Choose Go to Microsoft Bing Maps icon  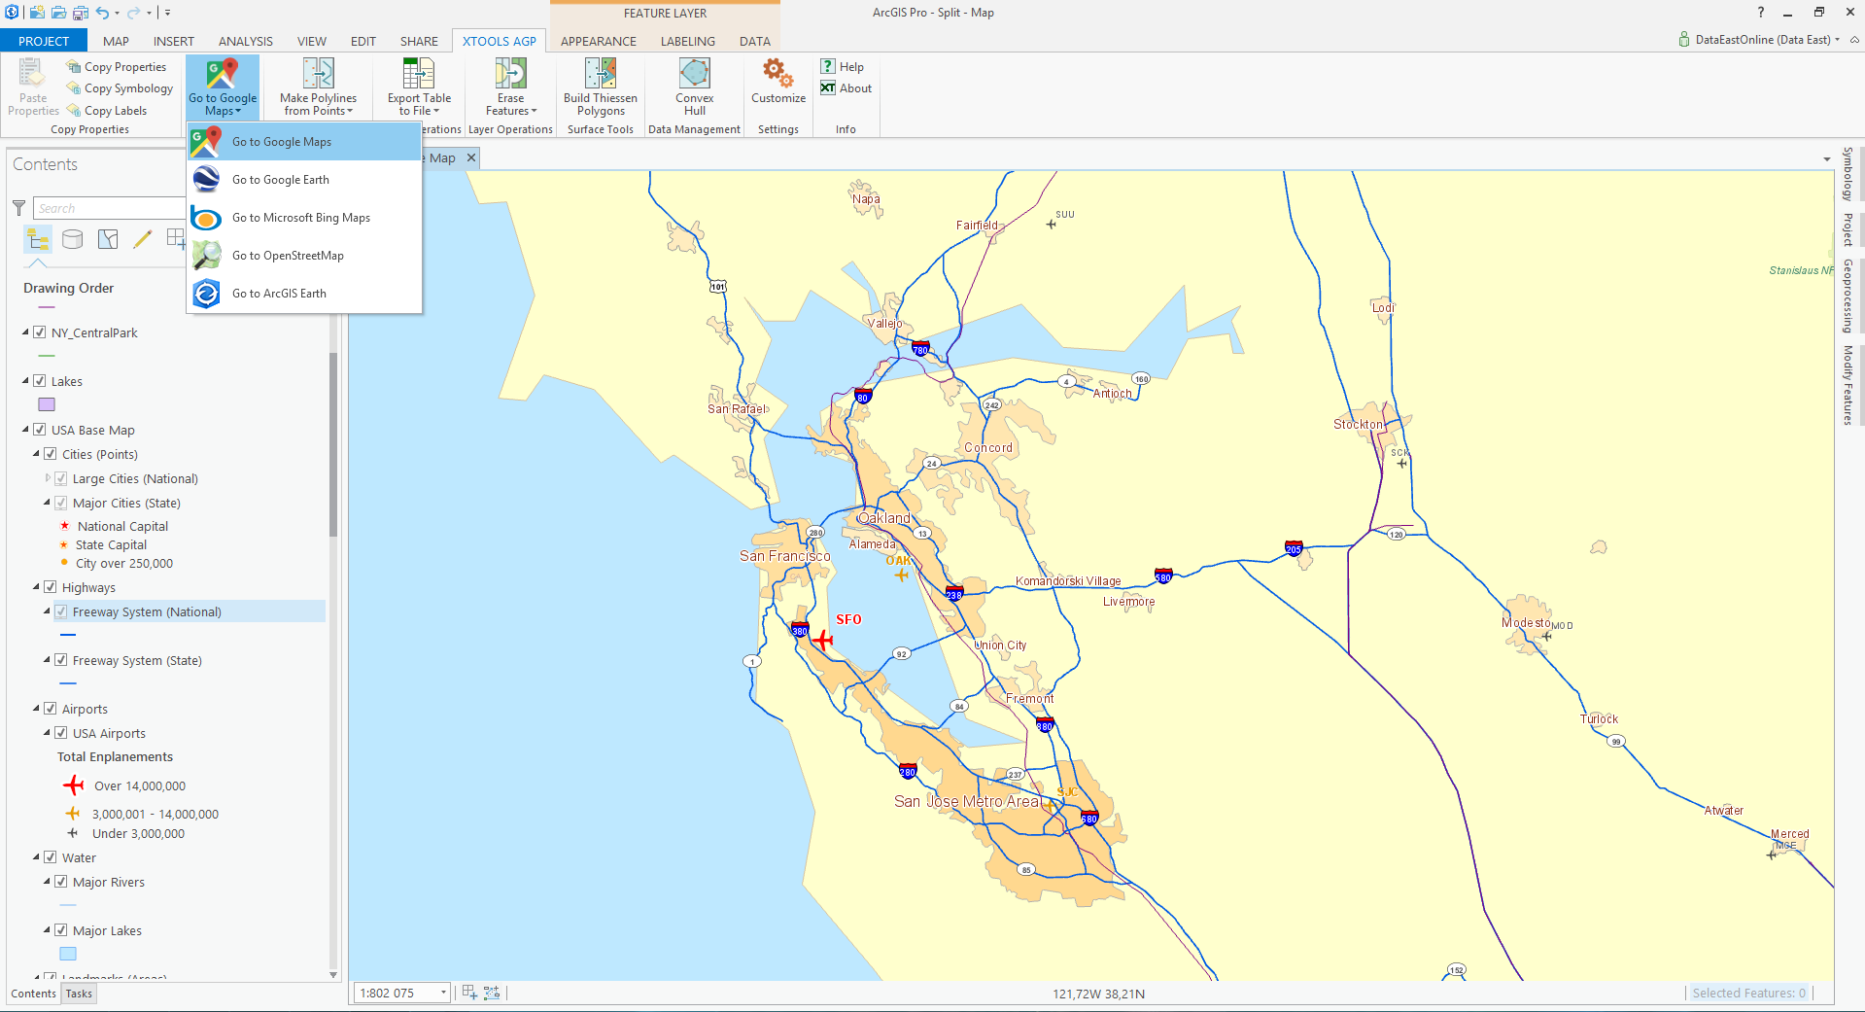coord(207,218)
